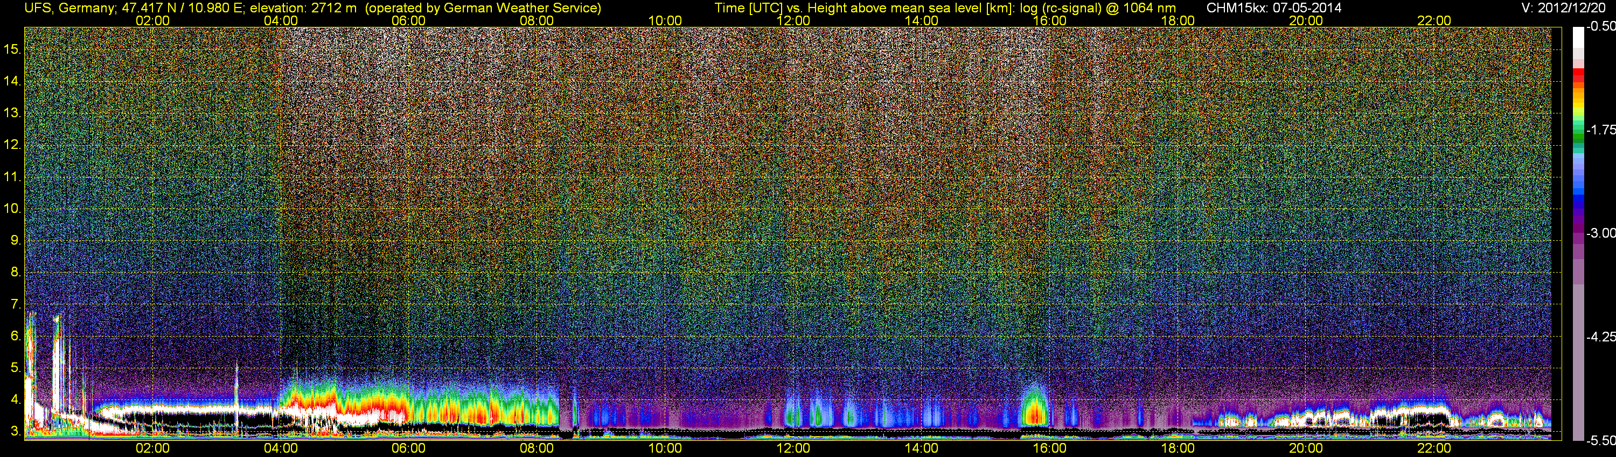Click "12:00" on the top time axis
Viewport: 1616px width, 457px height.
tap(793, 20)
